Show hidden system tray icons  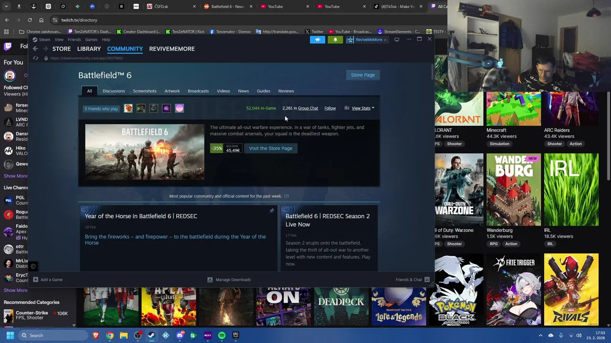coord(540,335)
